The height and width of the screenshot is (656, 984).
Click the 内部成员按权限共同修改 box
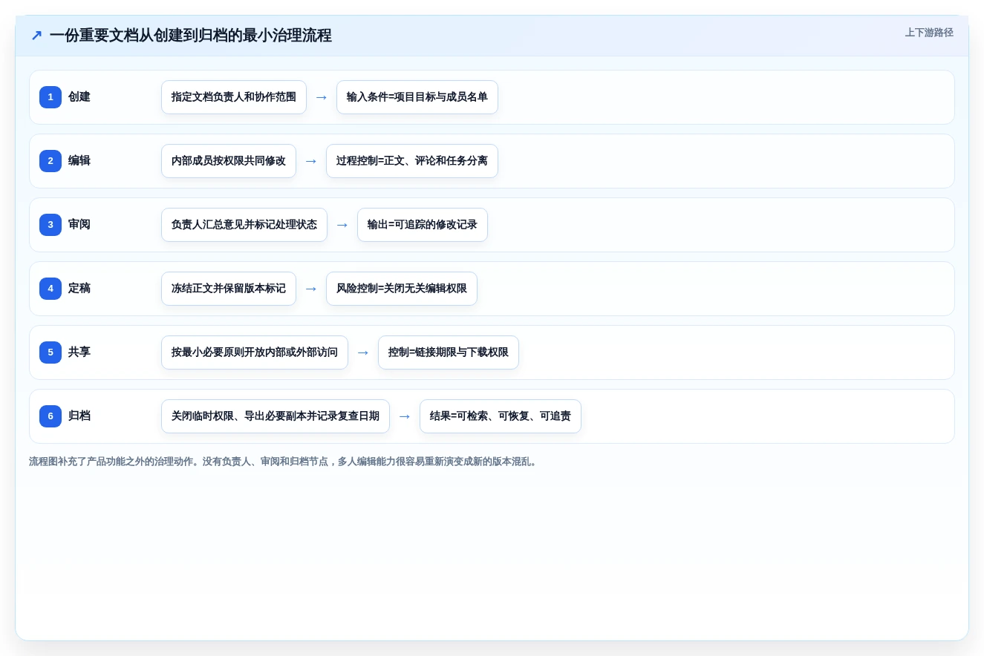(x=229, y=161)
